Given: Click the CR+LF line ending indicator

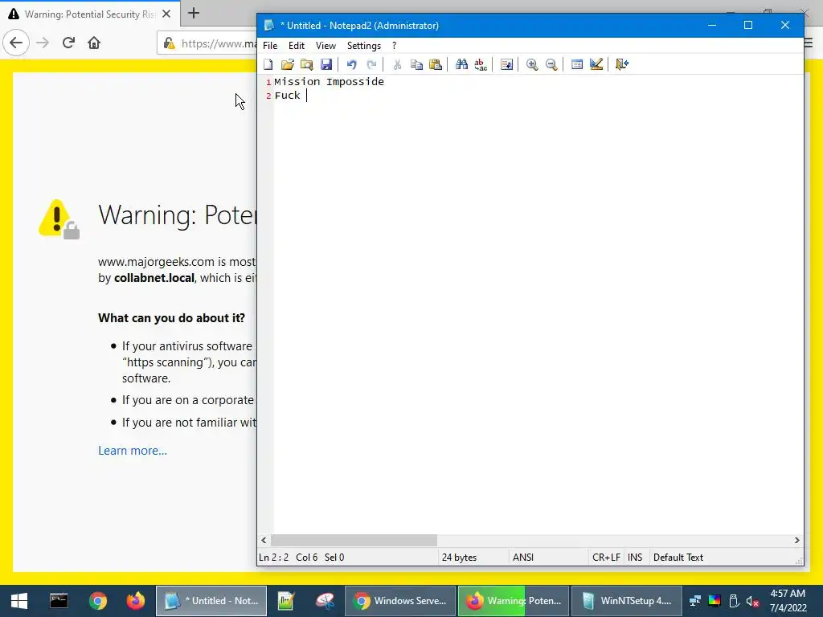Looking at the screenshot, I should click(606, 558).
